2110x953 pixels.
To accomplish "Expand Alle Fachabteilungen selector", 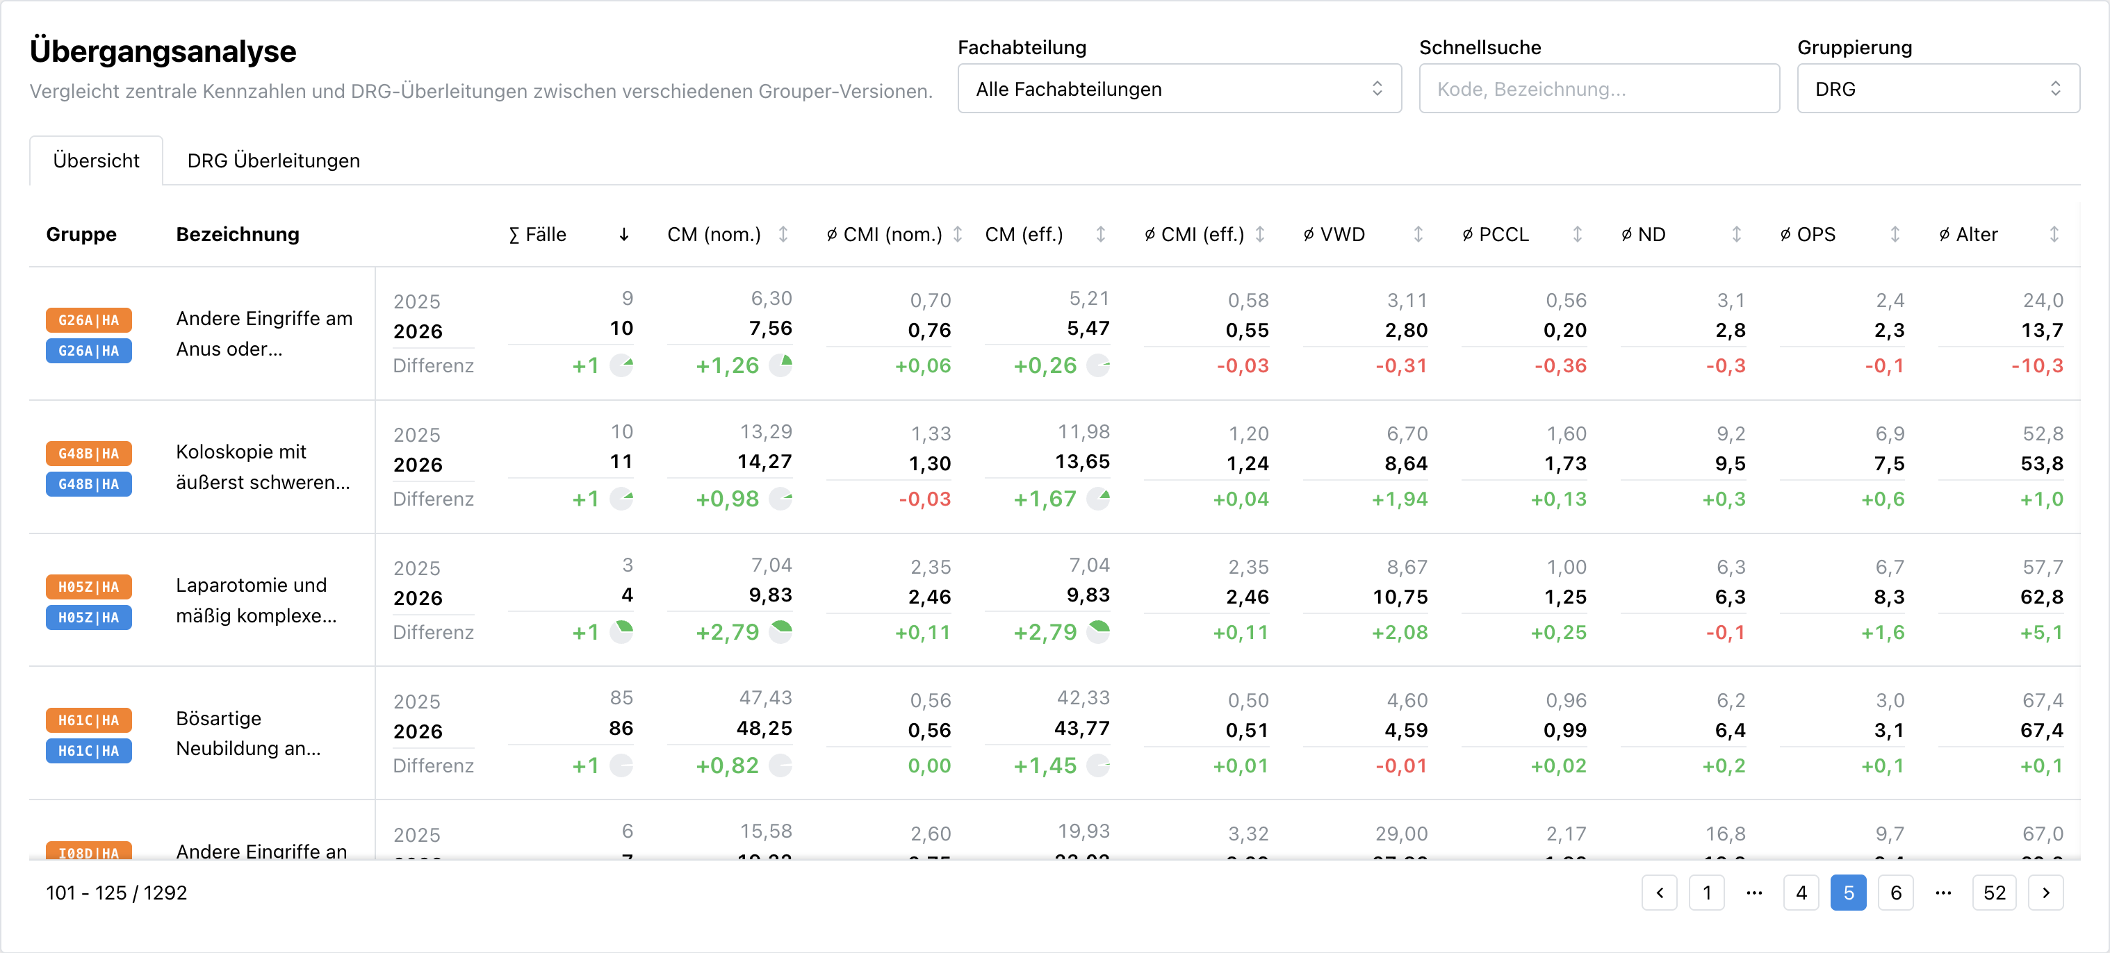I will coord(1179,88).
